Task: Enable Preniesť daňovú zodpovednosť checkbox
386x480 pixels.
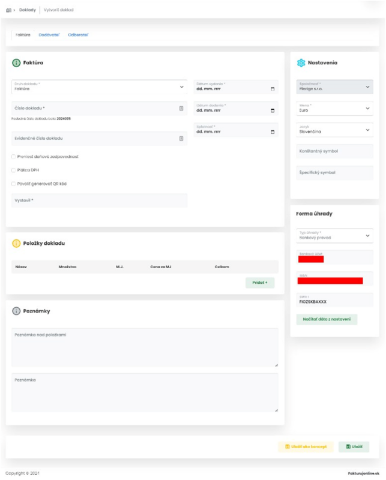Action: click(13, 157)
